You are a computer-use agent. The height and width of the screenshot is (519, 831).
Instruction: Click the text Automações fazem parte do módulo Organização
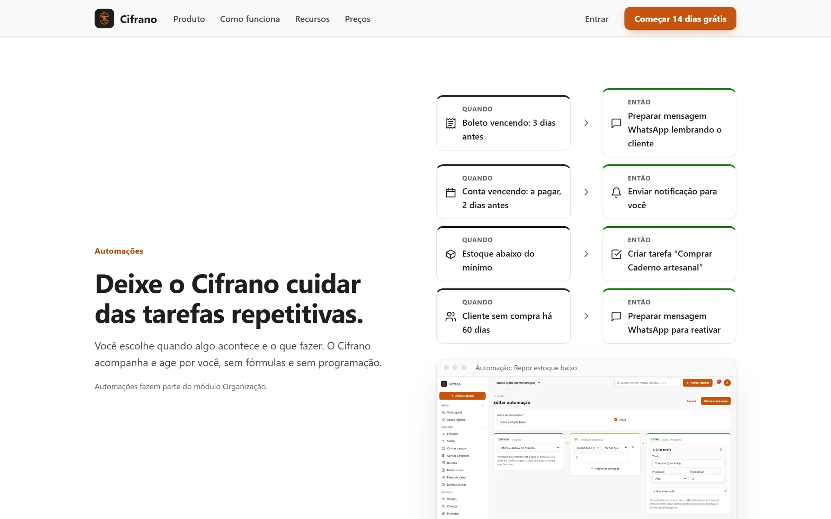181,386
